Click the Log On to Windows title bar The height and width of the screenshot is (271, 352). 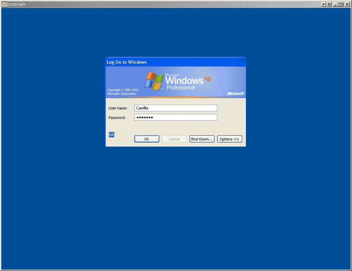pyautogui.click(x=176, y=62)
